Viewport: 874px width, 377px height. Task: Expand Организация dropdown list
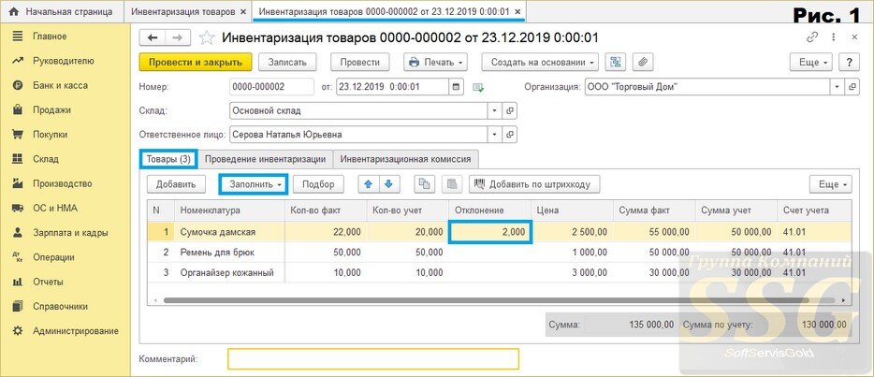838,87
